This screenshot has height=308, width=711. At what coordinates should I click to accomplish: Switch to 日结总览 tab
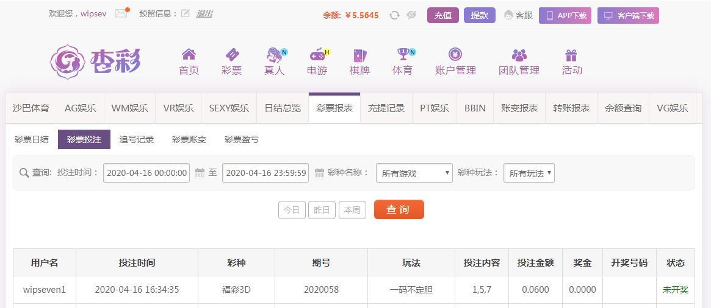[283, 108]
